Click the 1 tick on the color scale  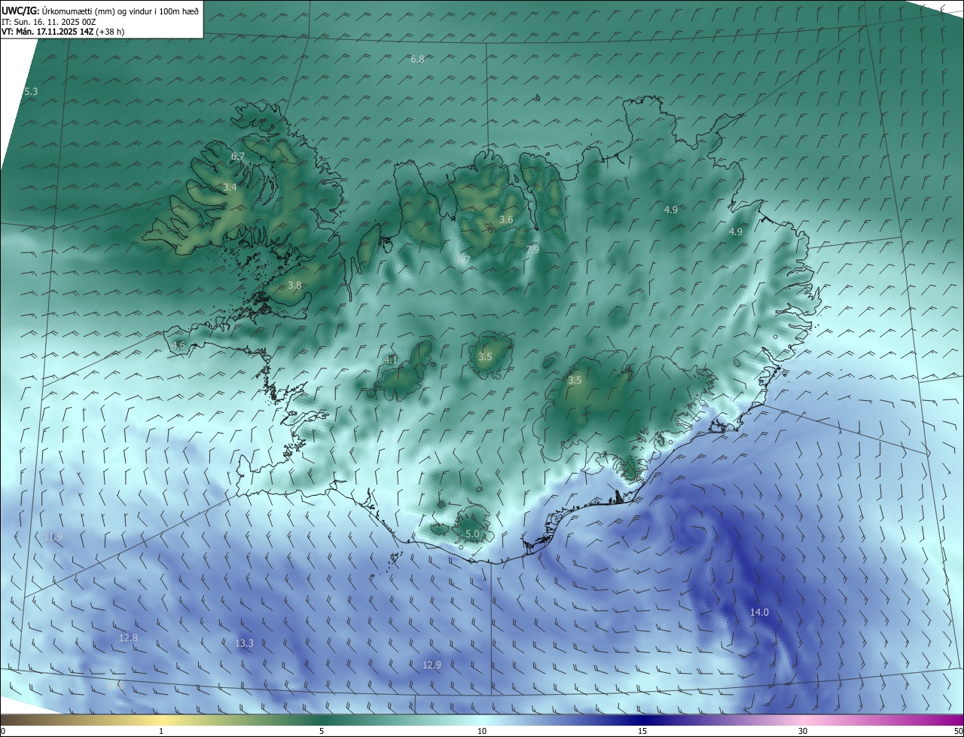point(161,731)
